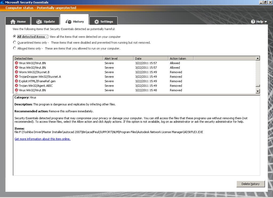Switch to the Update tab
The image size is (273, 198).
(46, 21)
